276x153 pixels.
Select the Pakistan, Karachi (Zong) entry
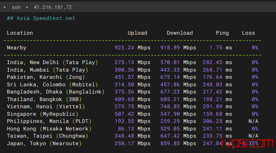click(x=46, y=77)
